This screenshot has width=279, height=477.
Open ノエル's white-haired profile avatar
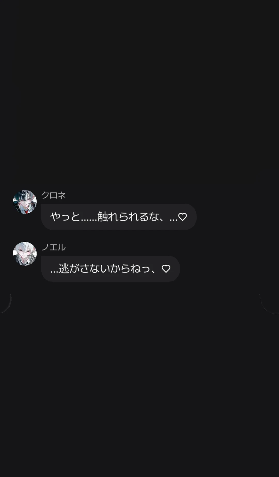click(25, 254)
